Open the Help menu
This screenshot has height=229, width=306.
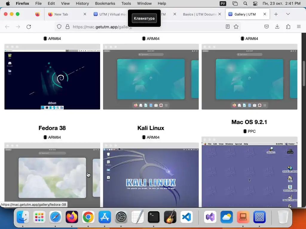(x=162, y=3)
